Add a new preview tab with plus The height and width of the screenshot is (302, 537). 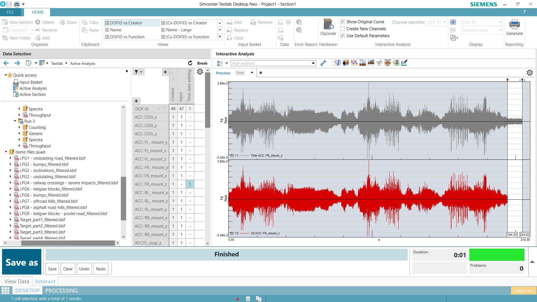pos(261,73)
